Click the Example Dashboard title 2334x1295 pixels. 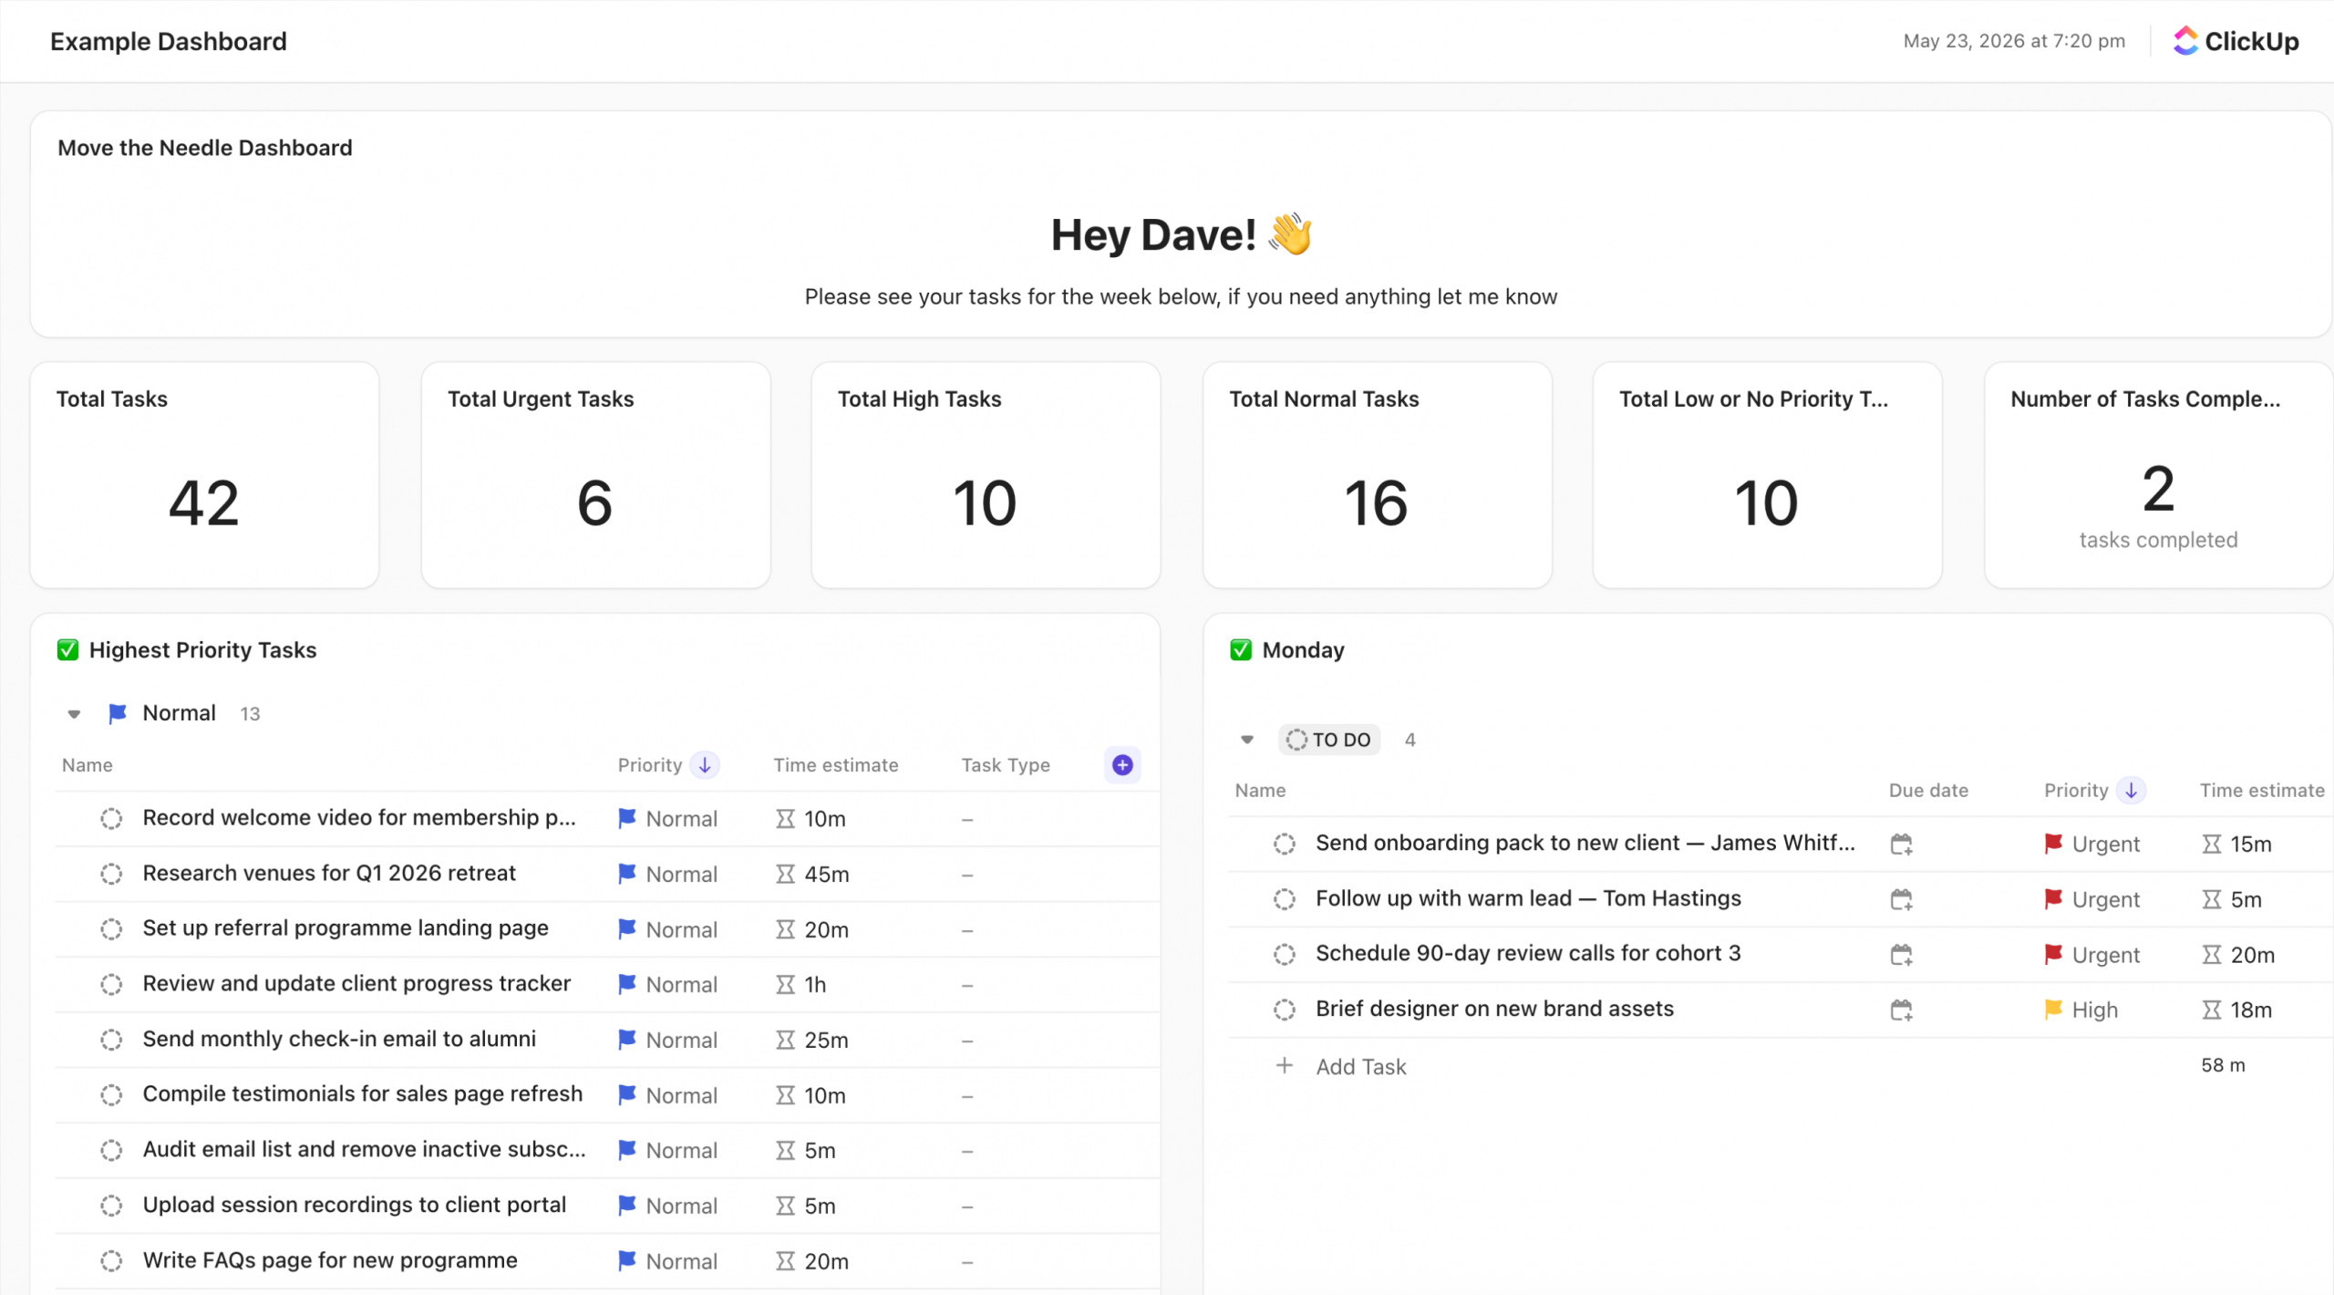tap(168, 41)
